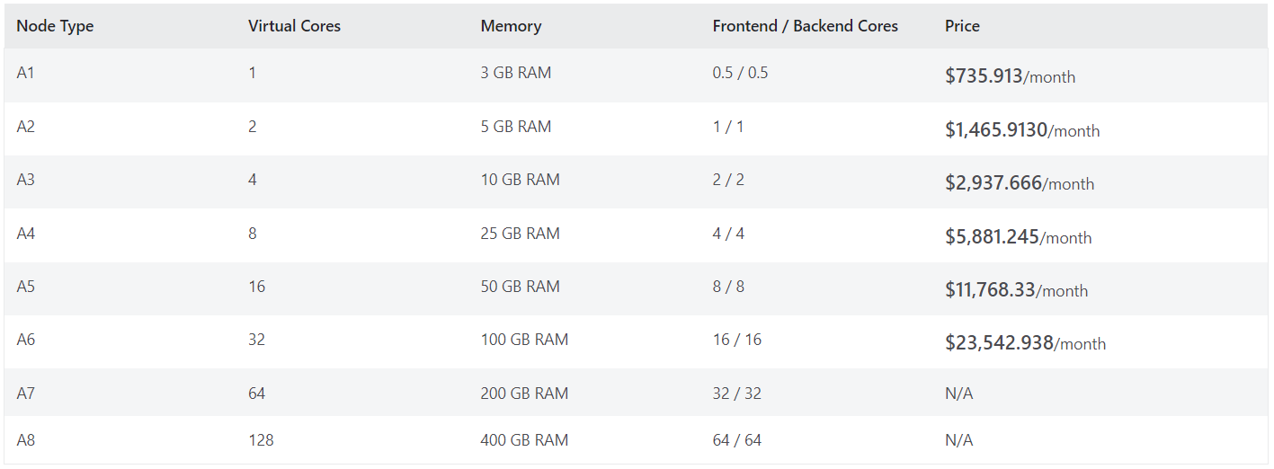Click the 25 GB RAM memory cell
This screenshot has width=1274, height=469.
coord(520,234)
